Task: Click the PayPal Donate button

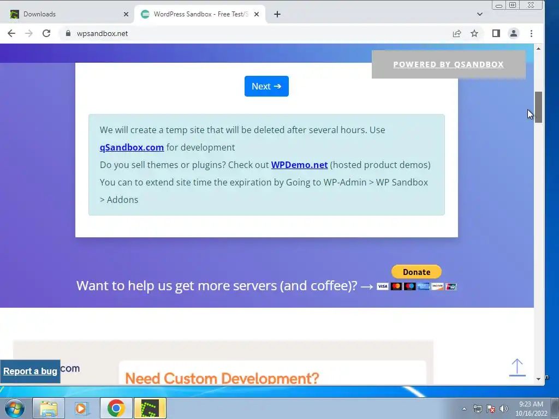Action: point(416,272)
